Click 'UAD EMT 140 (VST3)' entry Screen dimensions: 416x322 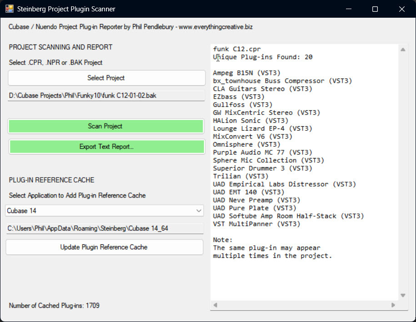coord(249,192)
